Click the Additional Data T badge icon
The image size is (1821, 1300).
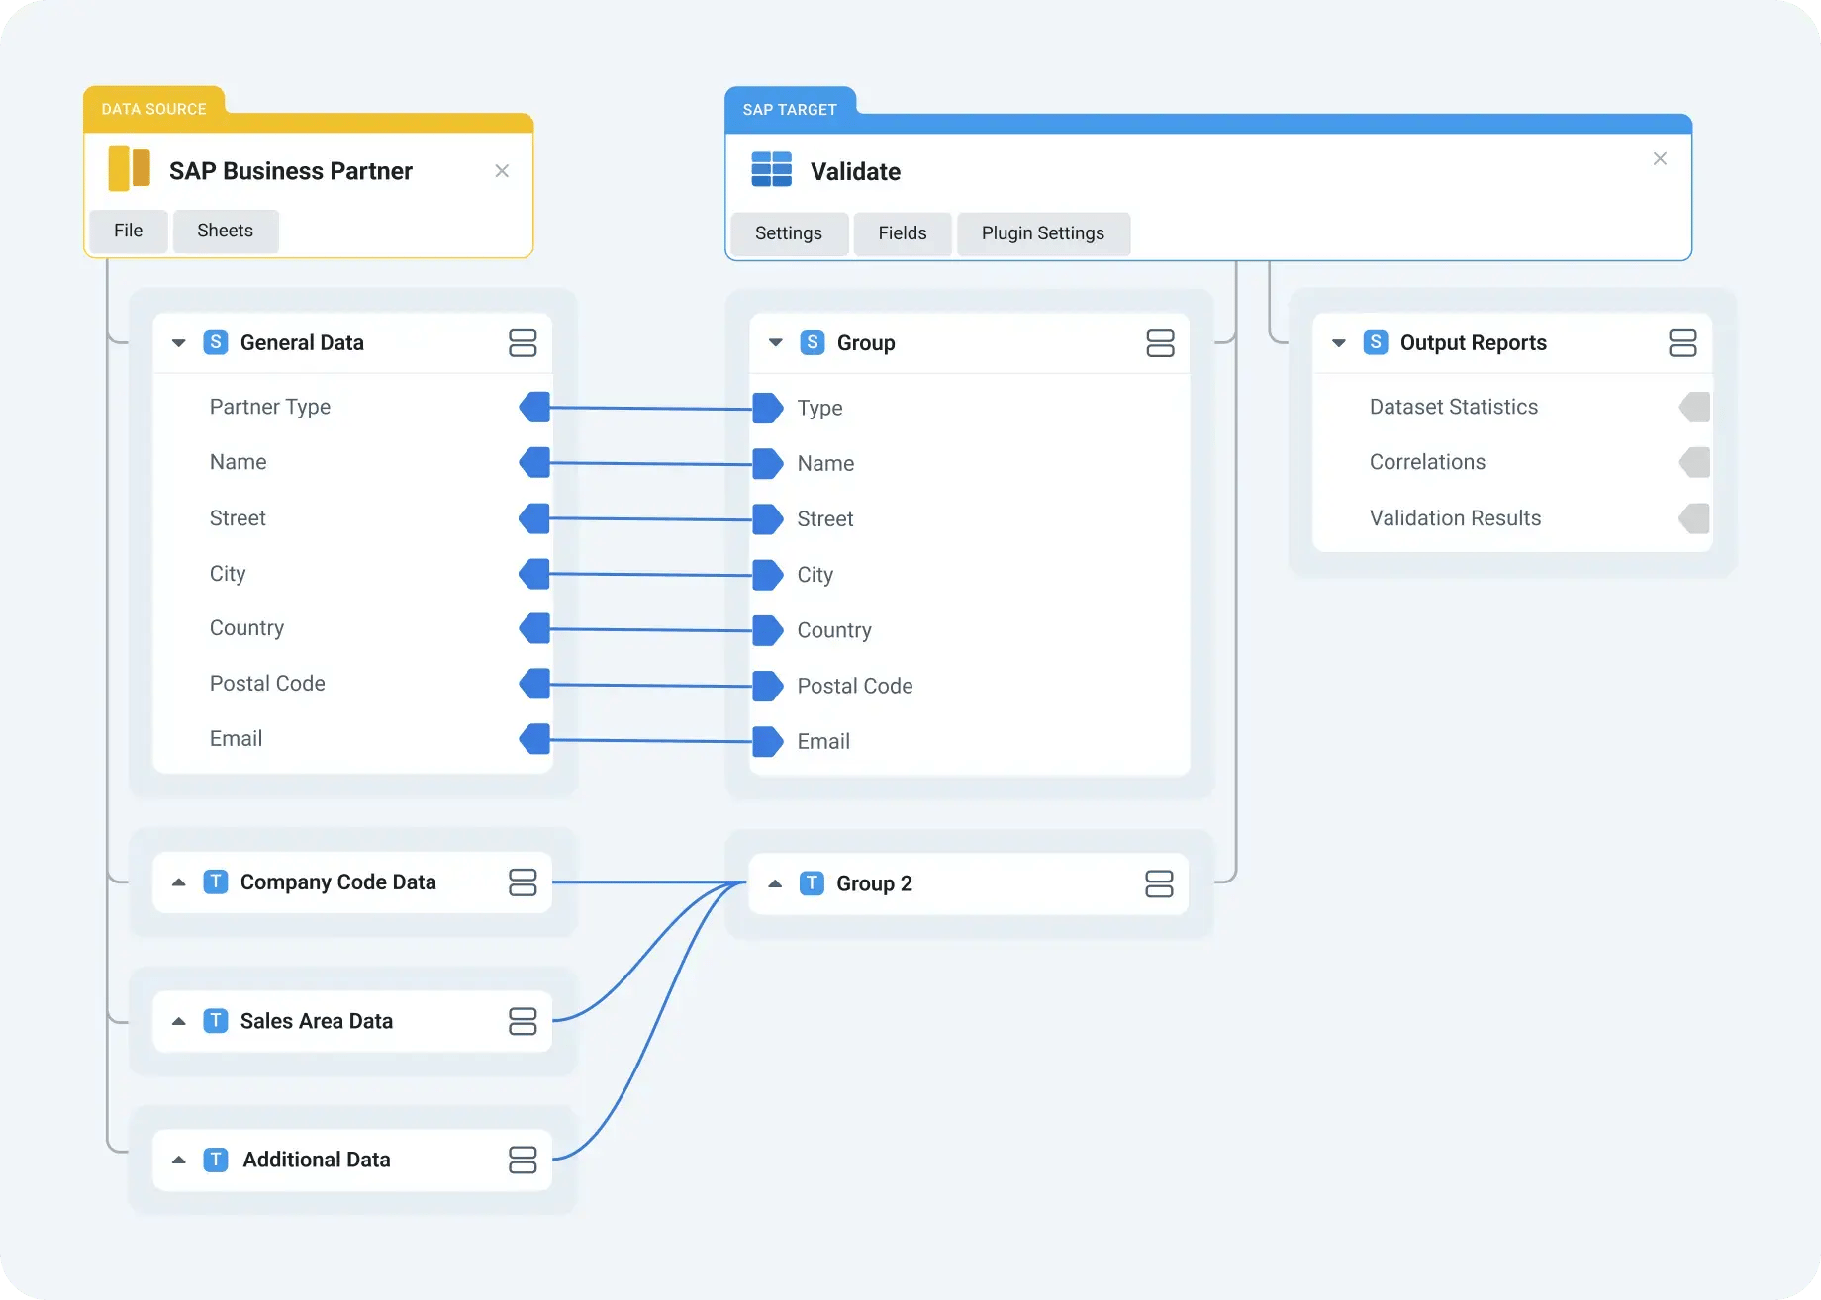pos(216,1160)
